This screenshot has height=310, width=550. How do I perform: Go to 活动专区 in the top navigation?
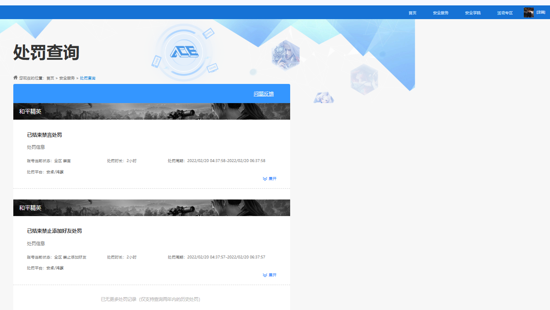(x=505, y=13)
